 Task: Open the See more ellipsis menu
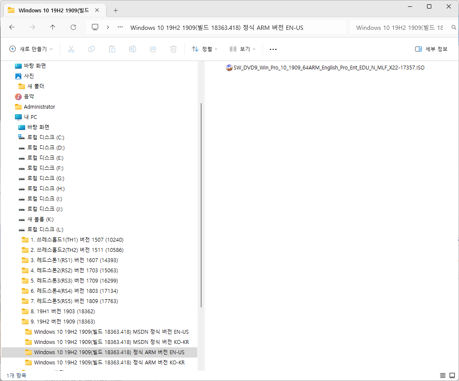click(x=273, y=49)
